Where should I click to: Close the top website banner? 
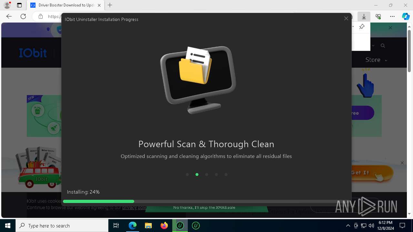point(390,28)
